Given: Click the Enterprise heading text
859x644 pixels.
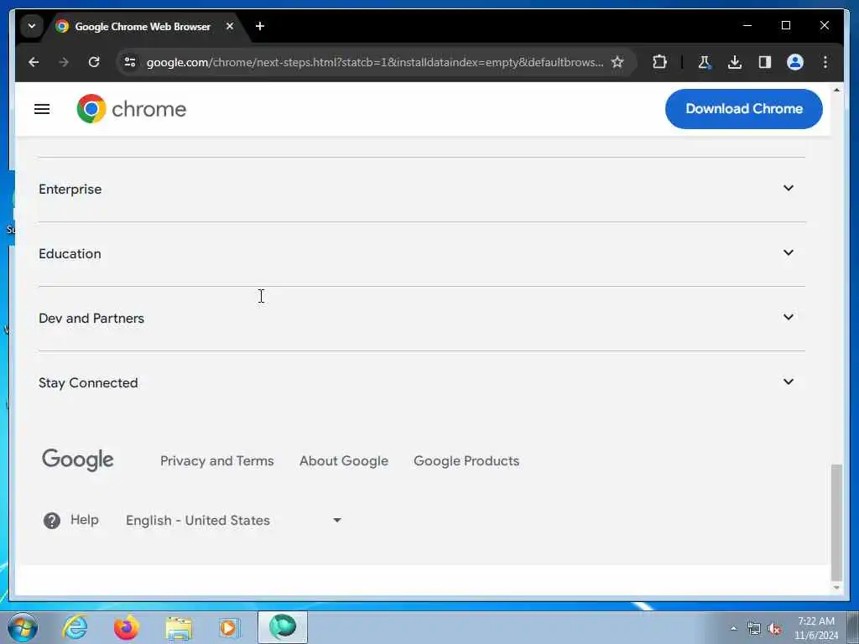Looking at the screenshot, I should click(70, 190).
